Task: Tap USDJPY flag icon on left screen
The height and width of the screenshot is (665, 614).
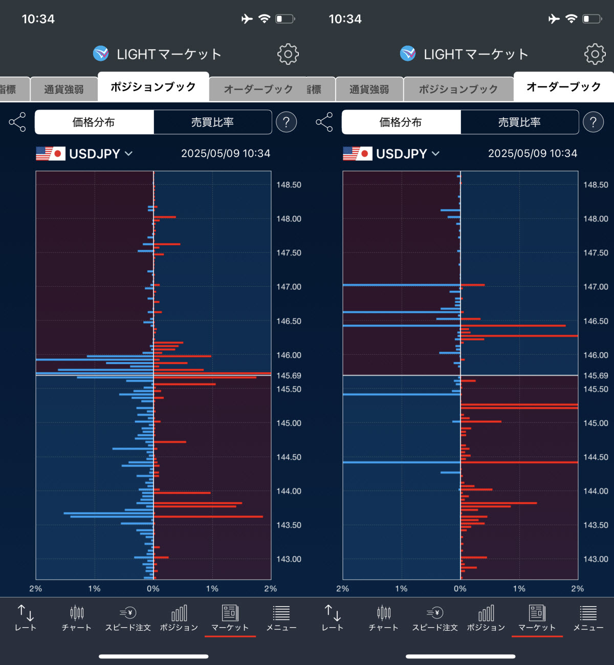Action: coord(50,154)
